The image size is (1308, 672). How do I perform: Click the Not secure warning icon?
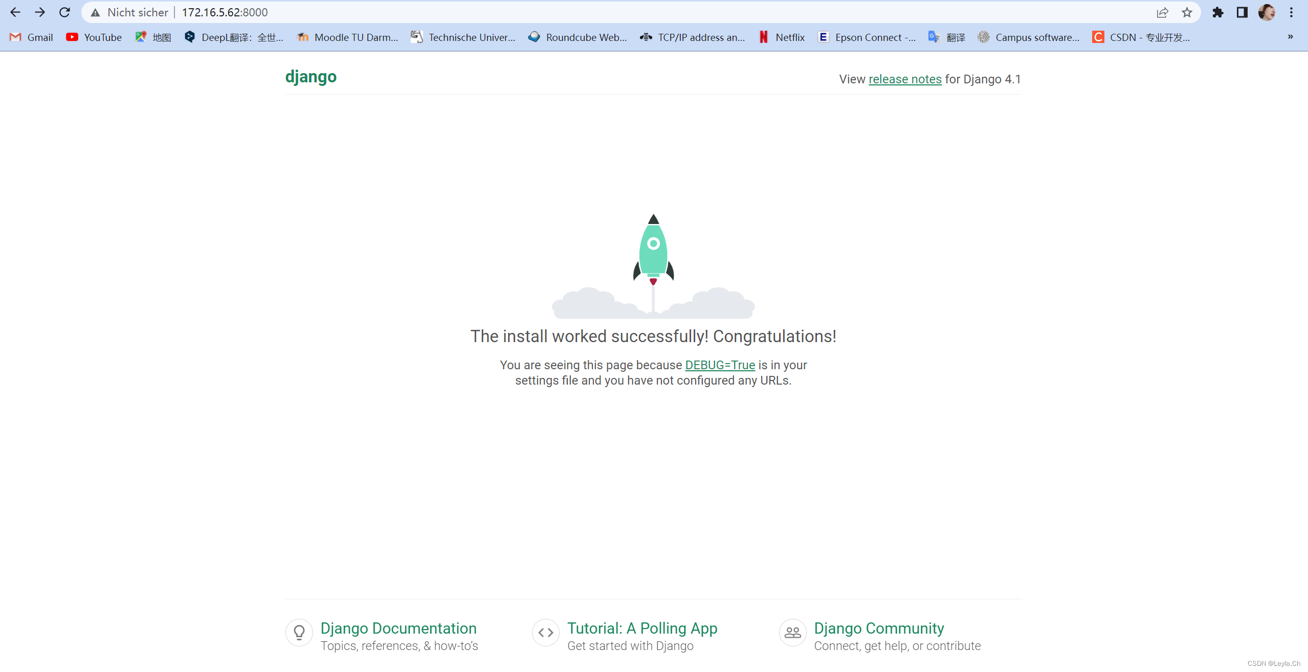click(96, 12)
